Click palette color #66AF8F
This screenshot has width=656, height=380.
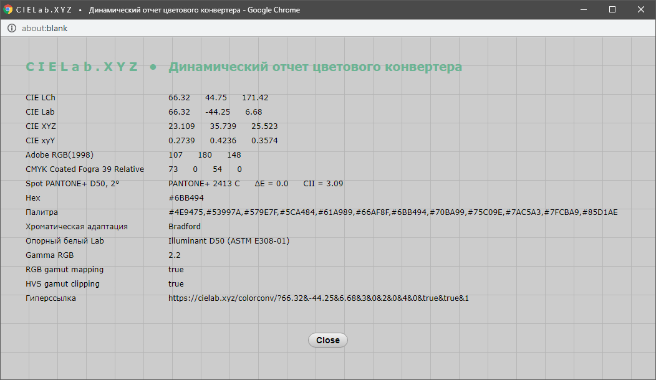373,212
